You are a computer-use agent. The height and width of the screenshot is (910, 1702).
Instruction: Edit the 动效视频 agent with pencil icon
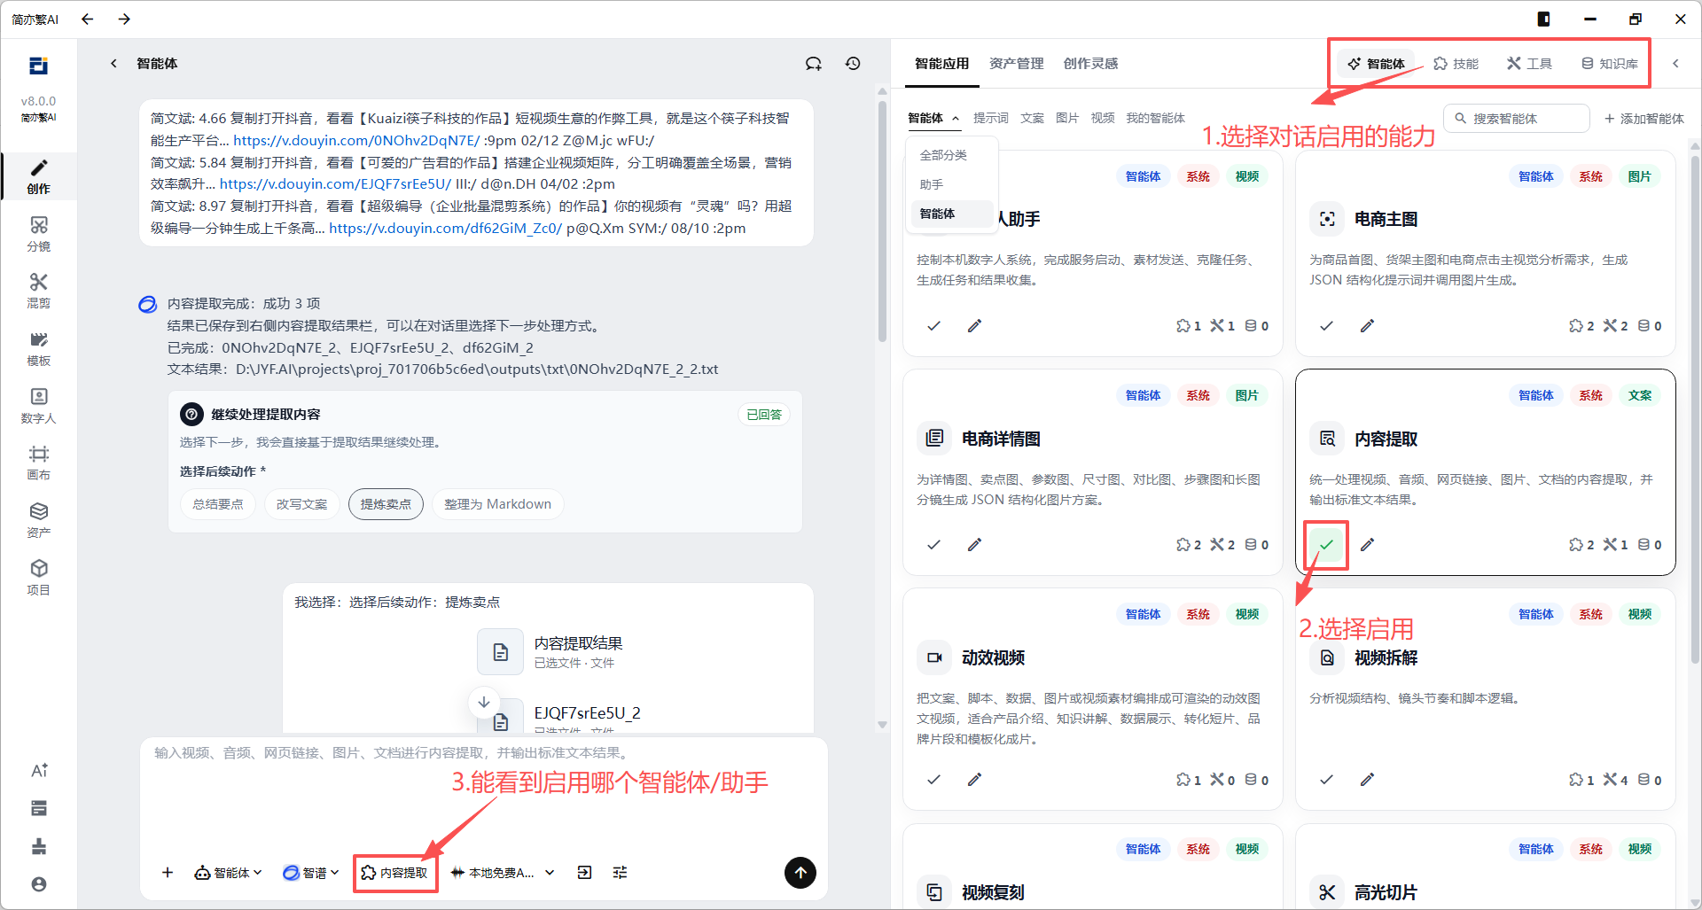975,780
